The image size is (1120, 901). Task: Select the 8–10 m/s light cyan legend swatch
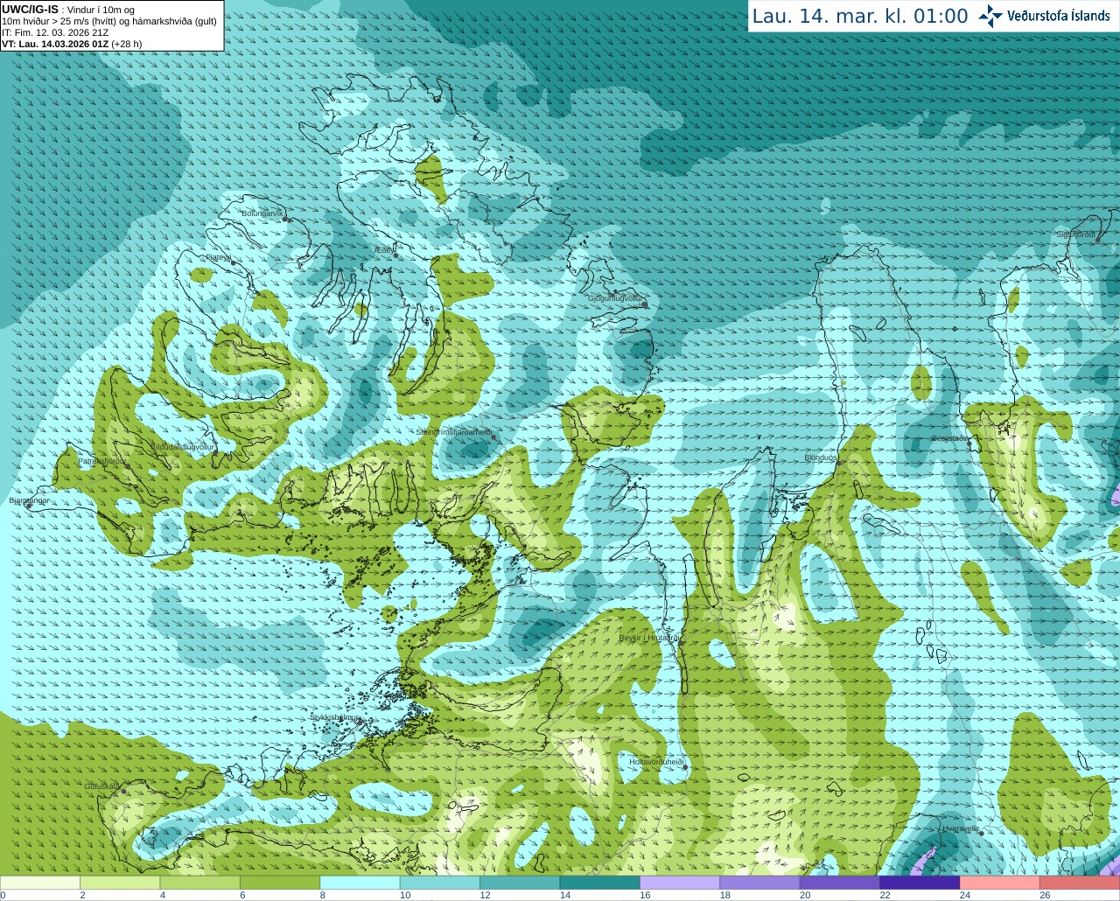pos(360,883)
